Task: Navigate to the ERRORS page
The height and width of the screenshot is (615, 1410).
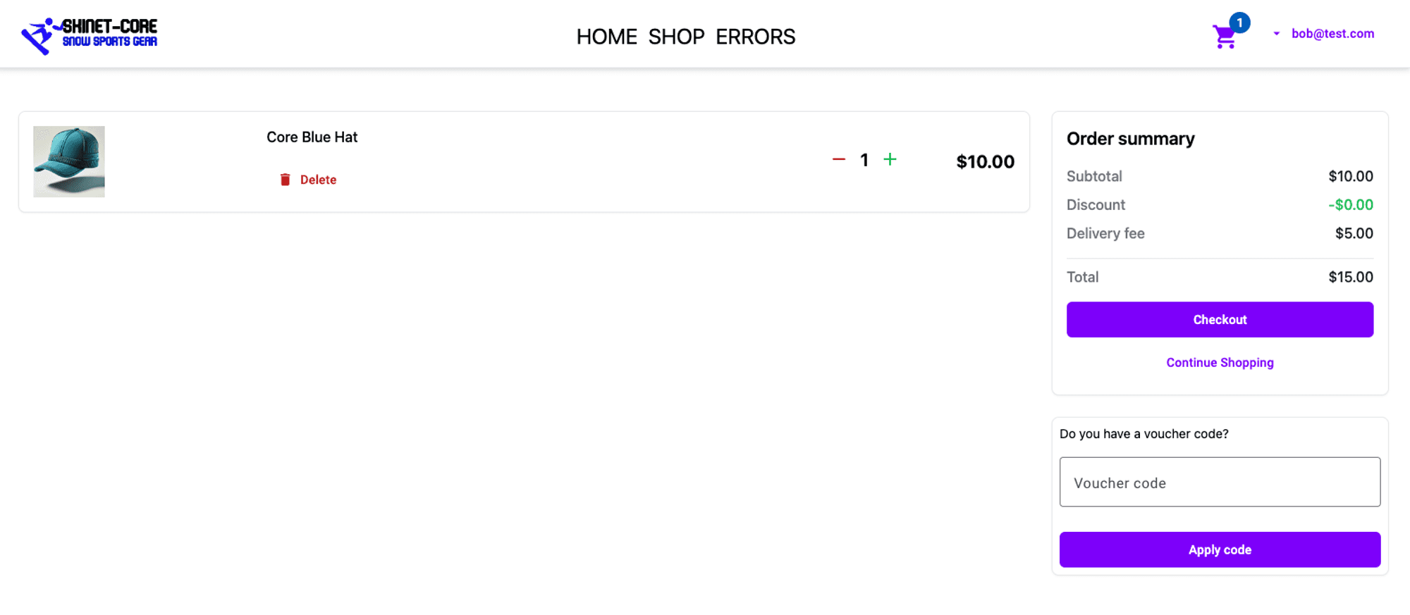Action: tap(755, 37)
